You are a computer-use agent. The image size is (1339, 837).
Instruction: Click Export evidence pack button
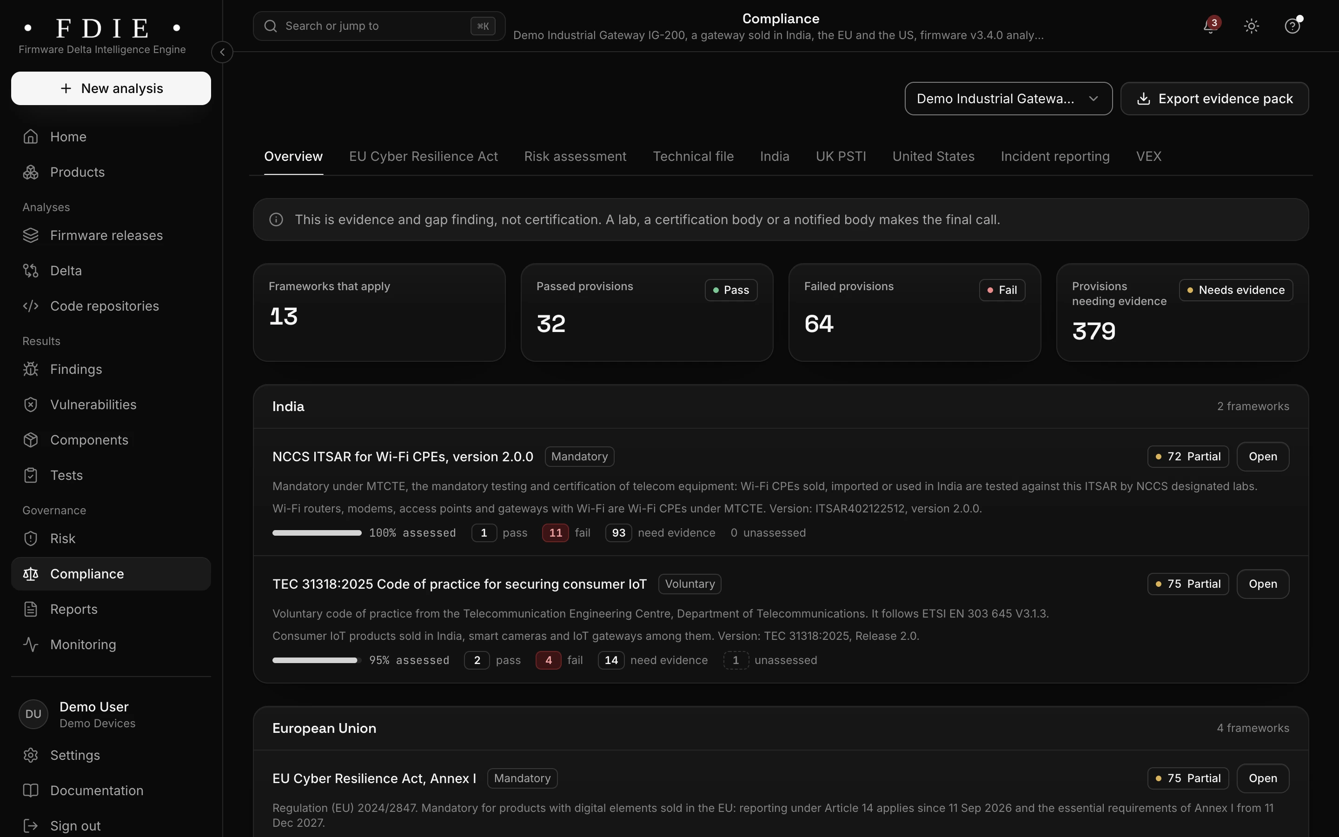click(x=1214, y=99)
